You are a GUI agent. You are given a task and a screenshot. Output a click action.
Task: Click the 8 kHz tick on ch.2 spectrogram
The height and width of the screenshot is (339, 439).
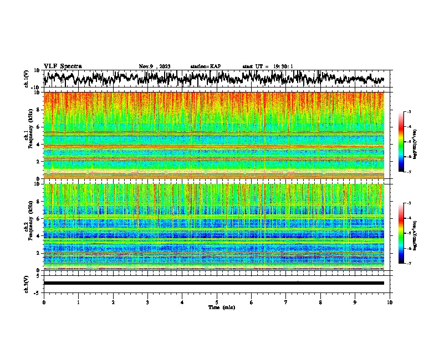pyautogui.click(x=38, y=202)
